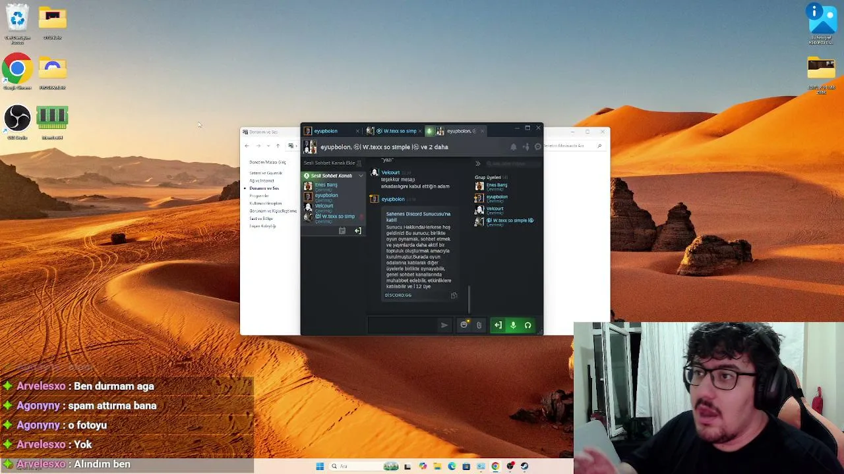Open File Explorer from the taskbar

(437, 466)
